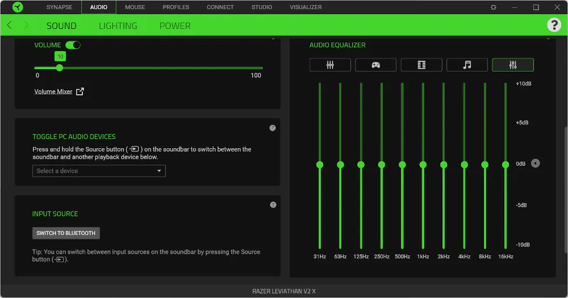Click the 250Hz equalizer slider handle

(x=382, y=165)
